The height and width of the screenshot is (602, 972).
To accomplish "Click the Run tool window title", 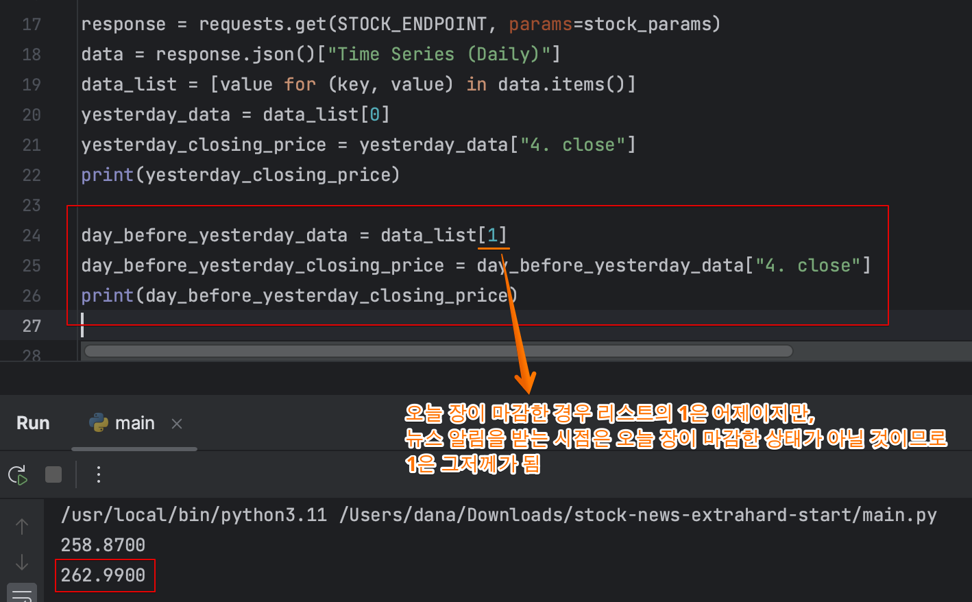I will click(33, 423).
